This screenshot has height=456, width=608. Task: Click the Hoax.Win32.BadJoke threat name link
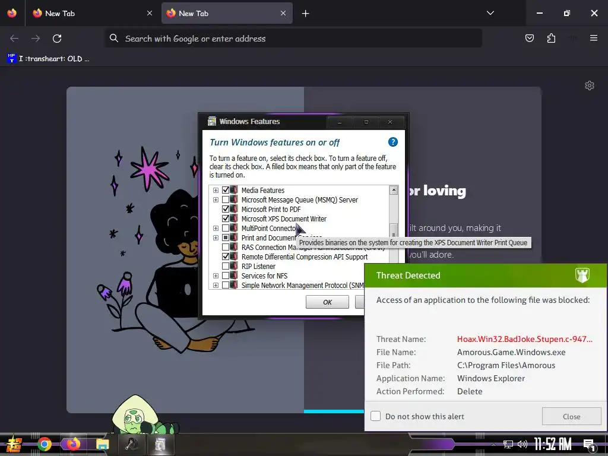coord(524,339)
